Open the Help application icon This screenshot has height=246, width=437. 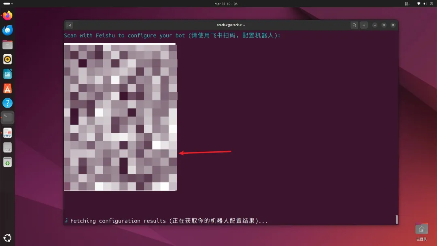click(8, 103)
